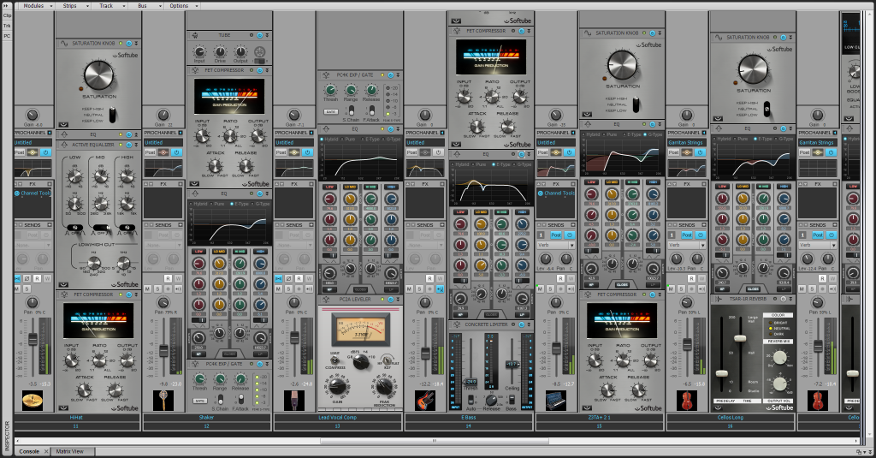
Task: Enable read automation (R) on HiHat track
Action: point(37,278)
